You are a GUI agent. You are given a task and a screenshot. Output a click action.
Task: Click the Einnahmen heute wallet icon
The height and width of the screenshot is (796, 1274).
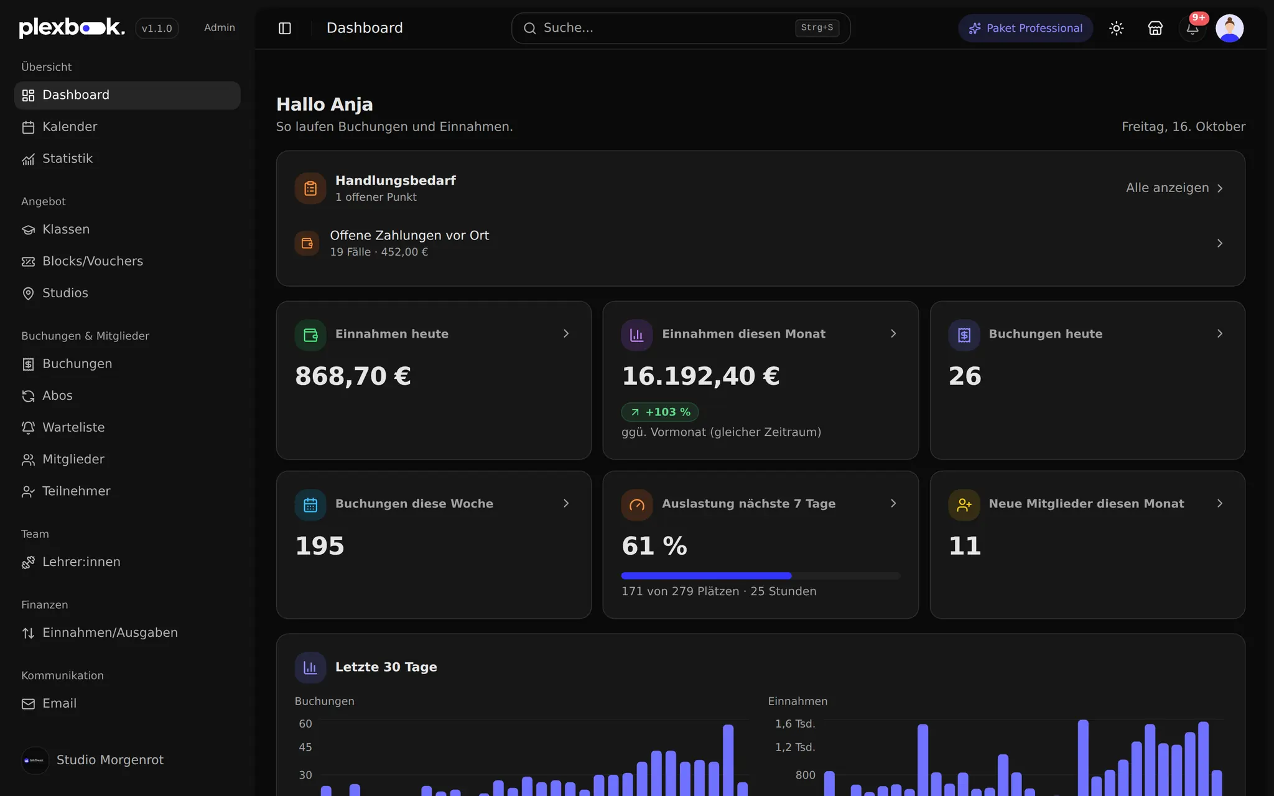pos(310,335)
